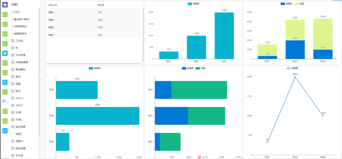Click the green rail icon beside 引用2
The image size is (342, 159).
point(5,121)
